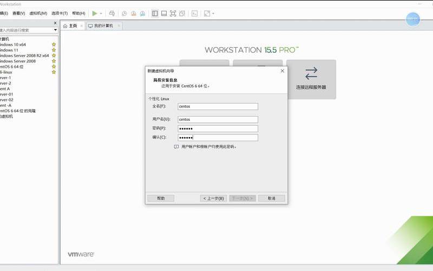Click the Take Snapshot clock icon
The height and width of the screenshot is (271, 433).
(124, 14)
